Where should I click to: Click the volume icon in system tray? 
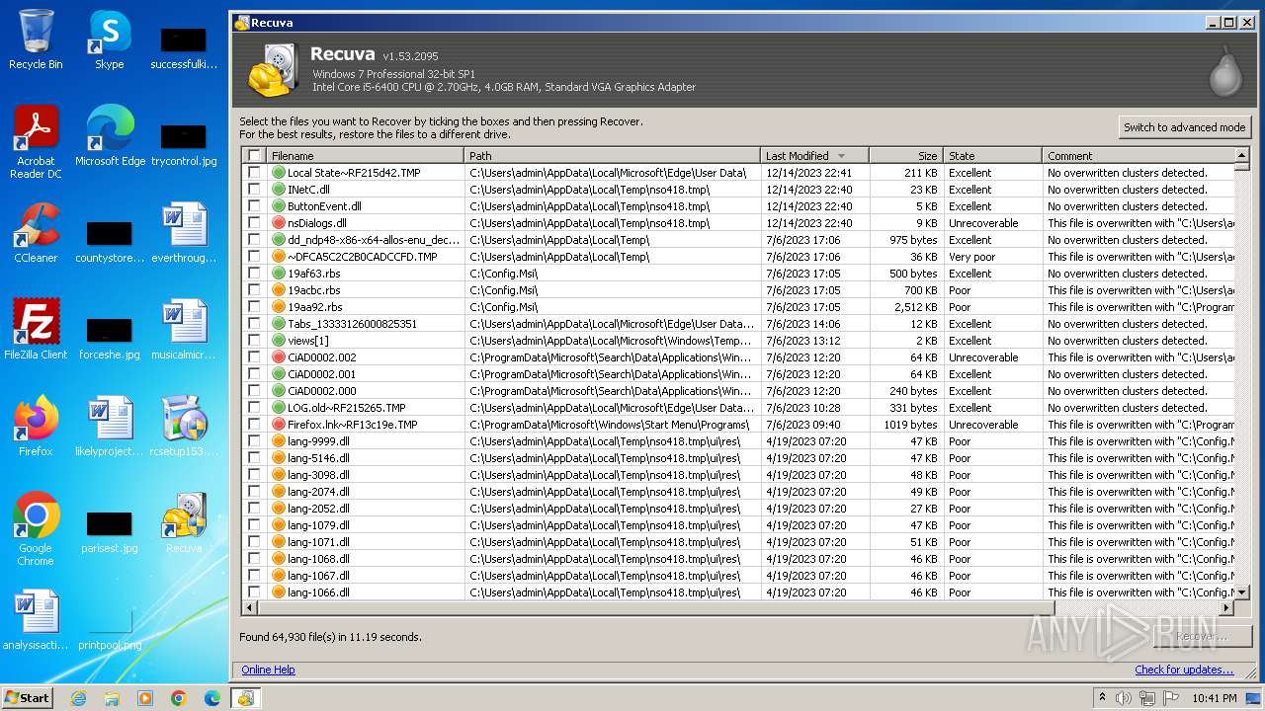click(1124, 698)
